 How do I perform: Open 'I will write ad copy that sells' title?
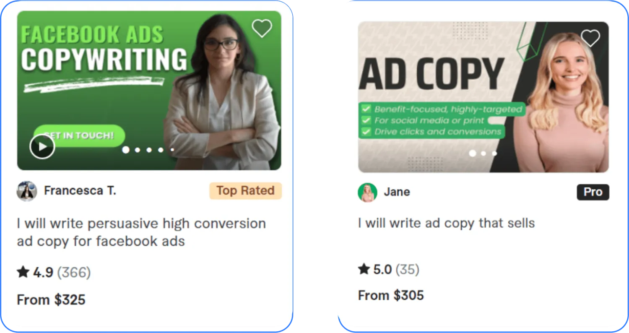[446, 223]
